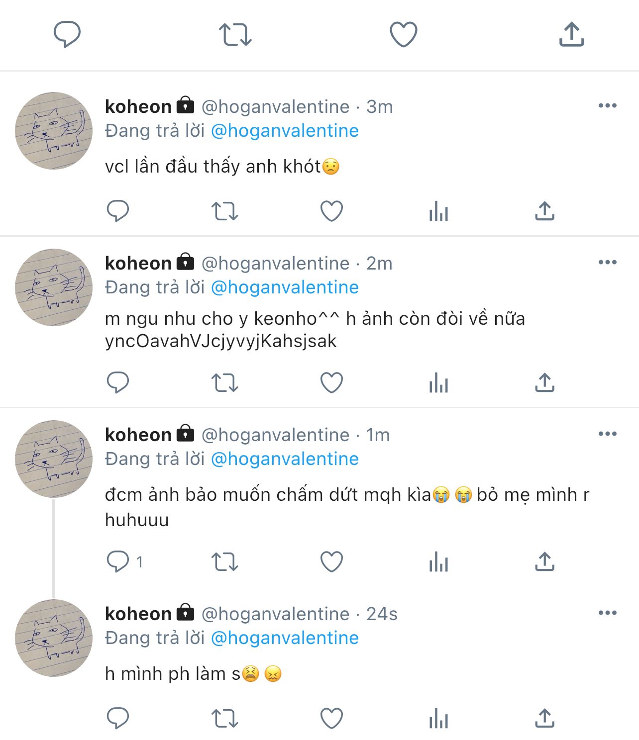Like the 'vcl lần đầu thấy anh' tweet
This screenshot has width=639, height=740.
pos(331,211)
